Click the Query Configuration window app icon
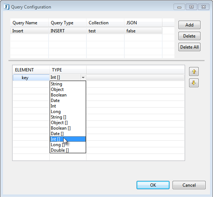Screen dimensions: 213x197 point(7,7)
